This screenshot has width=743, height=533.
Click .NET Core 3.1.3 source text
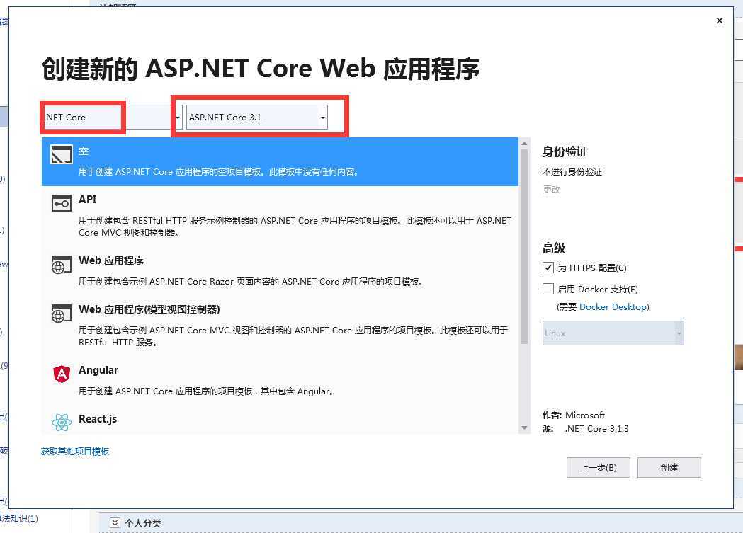click(x=596, y=428)
